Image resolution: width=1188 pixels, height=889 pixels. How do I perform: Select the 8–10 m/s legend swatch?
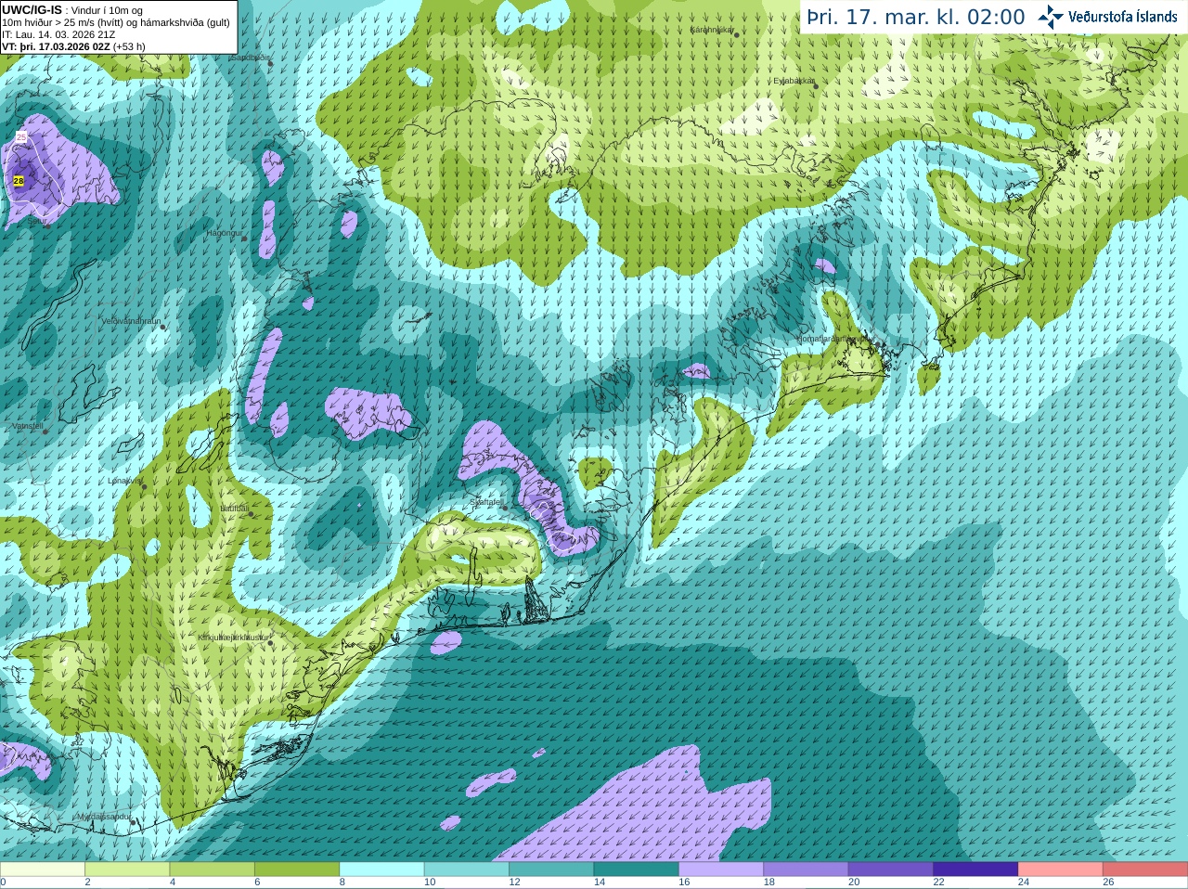tap(381, 870)
